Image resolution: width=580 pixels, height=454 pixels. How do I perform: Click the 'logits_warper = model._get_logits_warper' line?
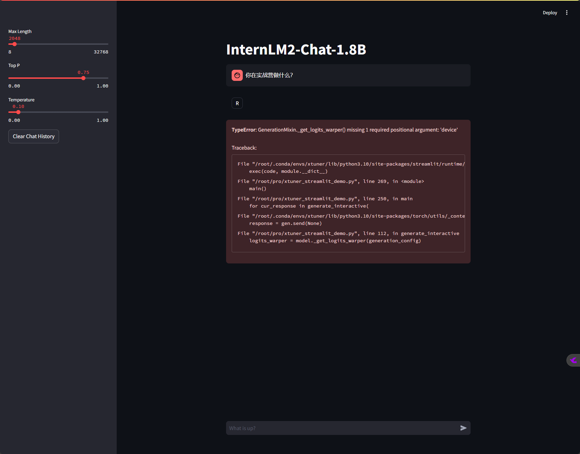click(335, 241)
